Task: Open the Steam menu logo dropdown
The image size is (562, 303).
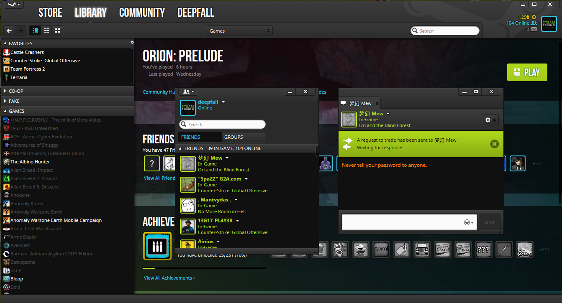Action: coord(13,5)
